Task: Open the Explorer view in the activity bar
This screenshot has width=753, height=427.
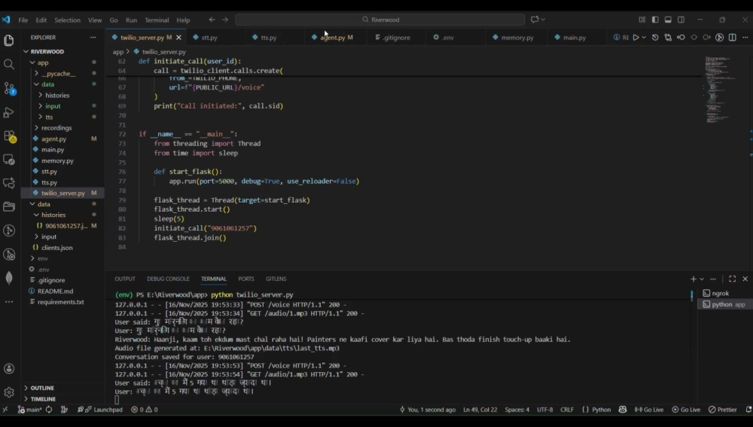Action: click(8, 41)
